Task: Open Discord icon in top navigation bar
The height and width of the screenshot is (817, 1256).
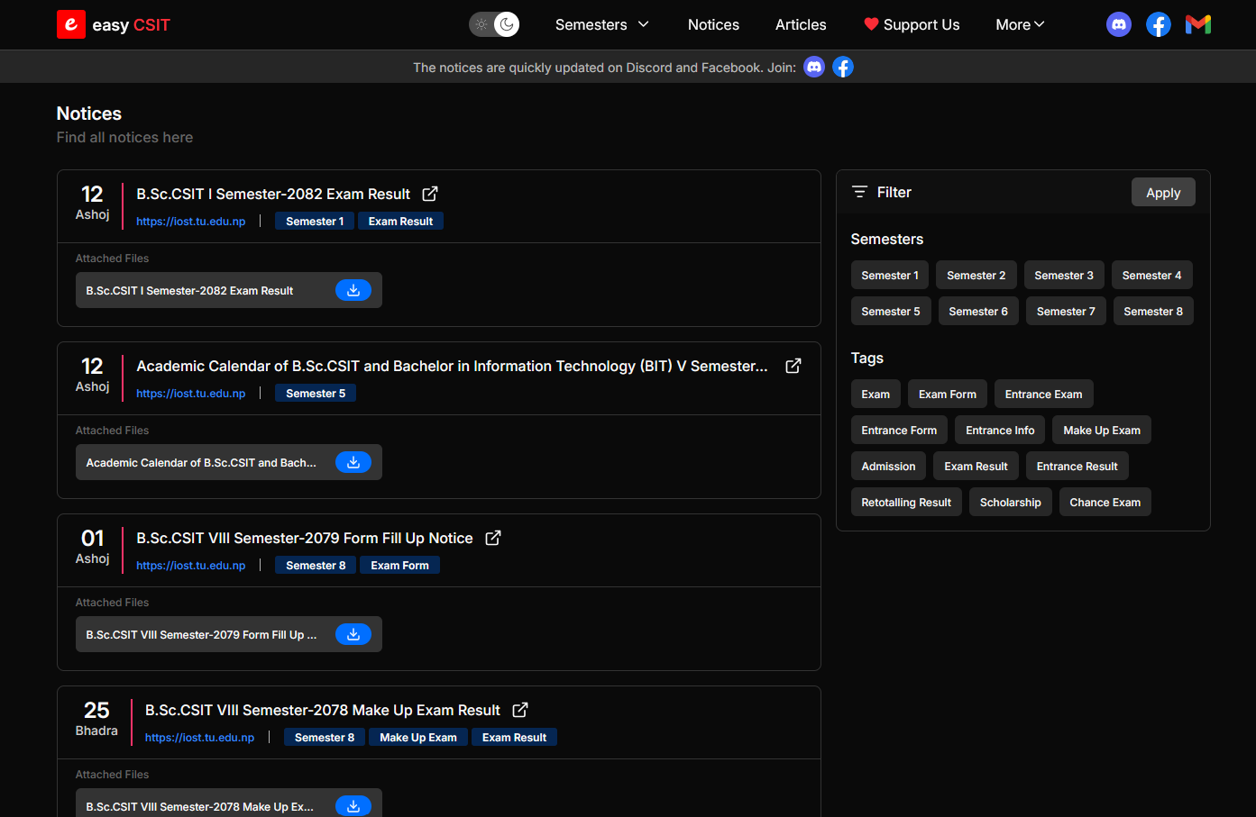Action: pos(1119,24)
